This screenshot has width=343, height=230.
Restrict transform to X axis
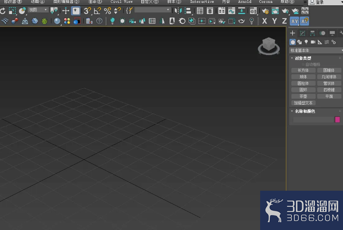pos(264,21)
